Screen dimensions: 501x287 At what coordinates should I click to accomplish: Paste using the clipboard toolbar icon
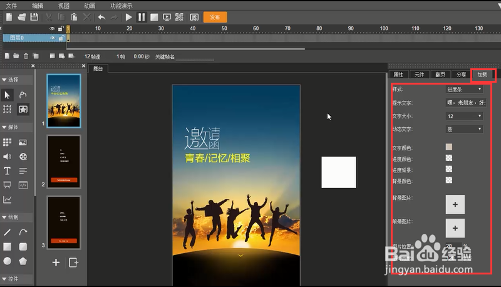pyautogui.click(x=74, y=17)
